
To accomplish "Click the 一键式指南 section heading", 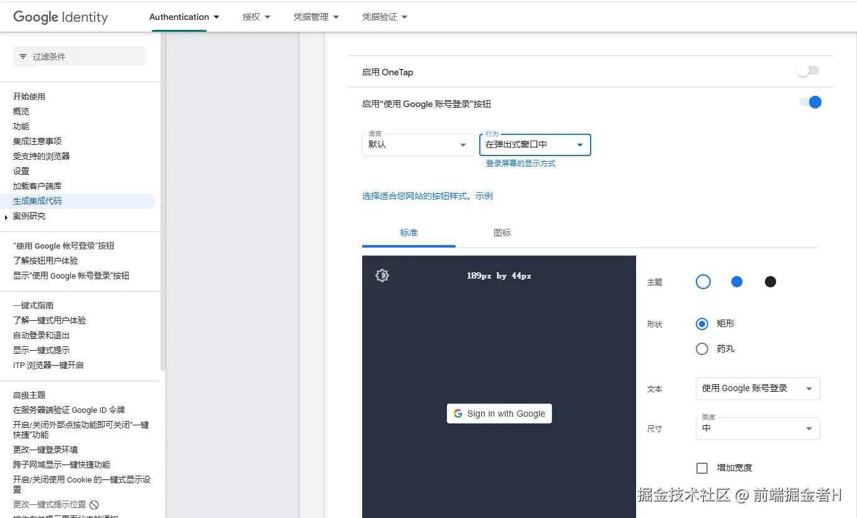I will click(33, 305).
